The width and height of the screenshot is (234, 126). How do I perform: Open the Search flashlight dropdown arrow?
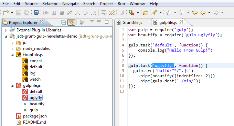point(160,13)
